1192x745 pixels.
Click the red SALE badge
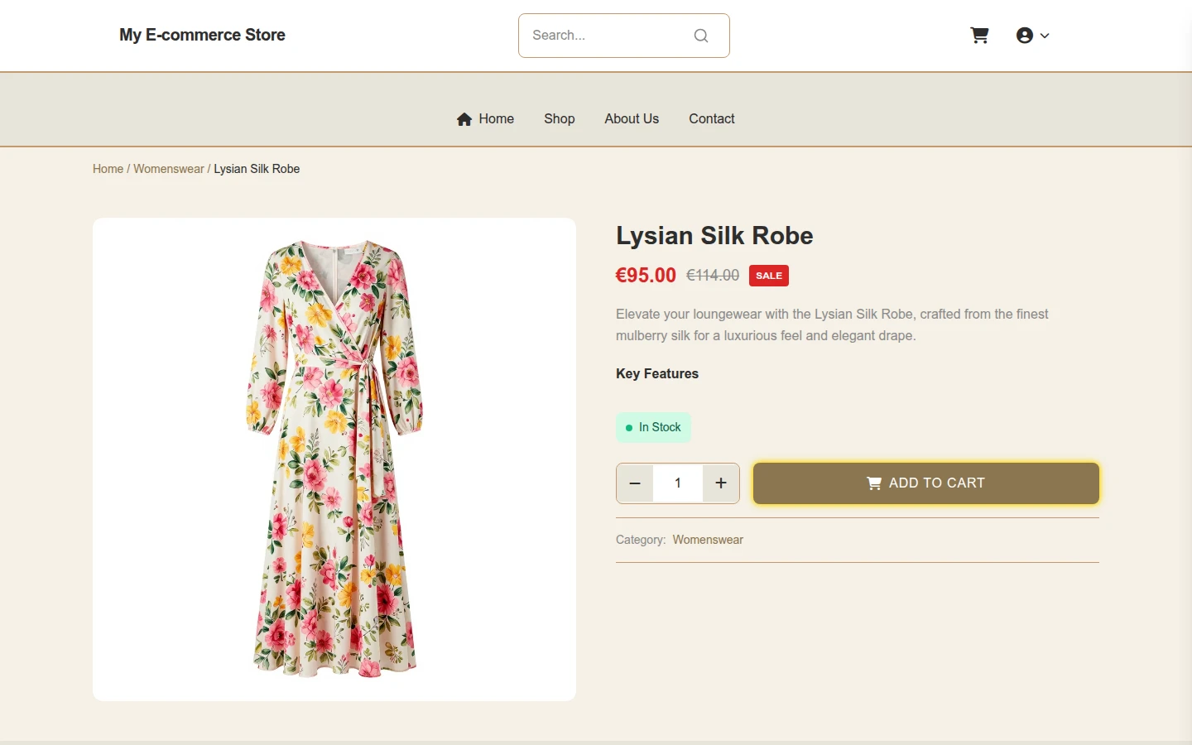tap(769, 276)
